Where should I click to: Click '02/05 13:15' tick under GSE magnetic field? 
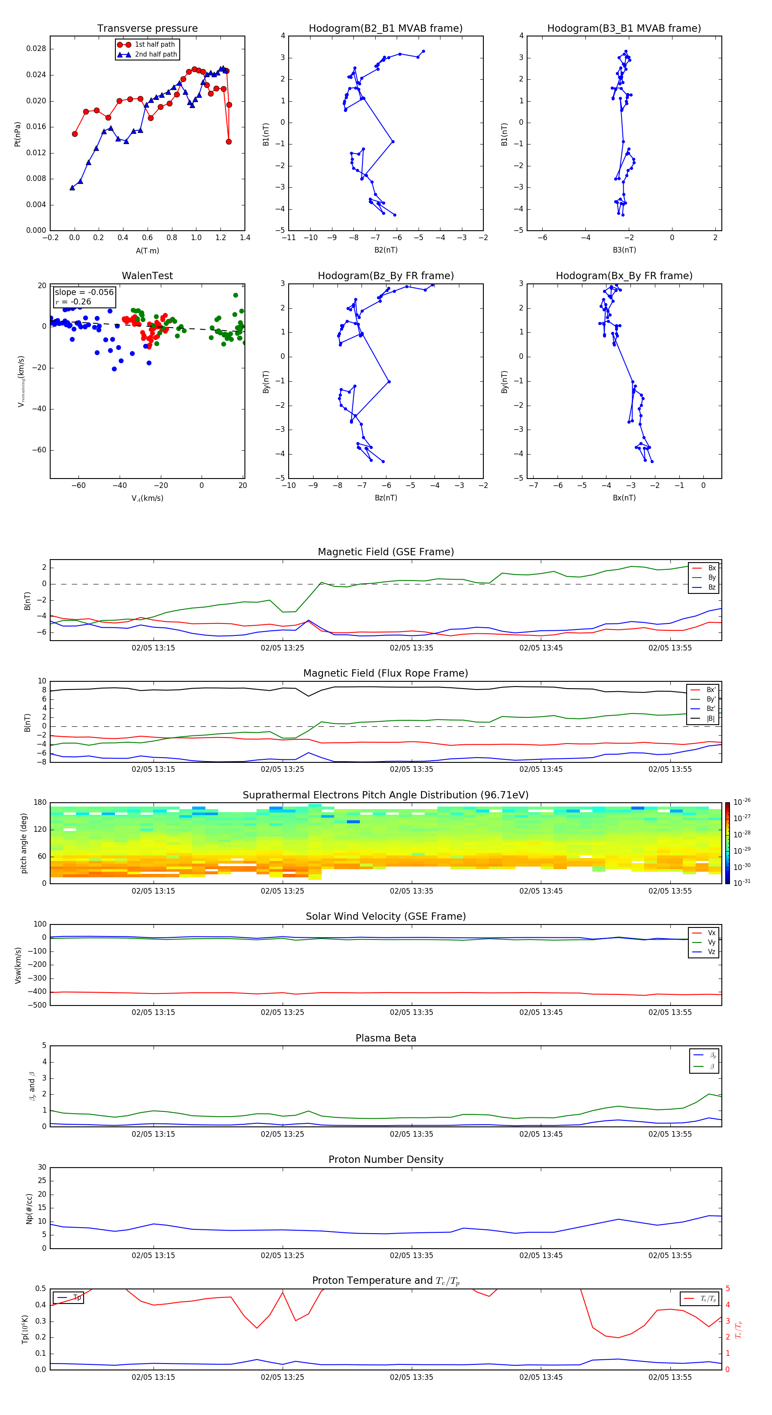[153, 647]
